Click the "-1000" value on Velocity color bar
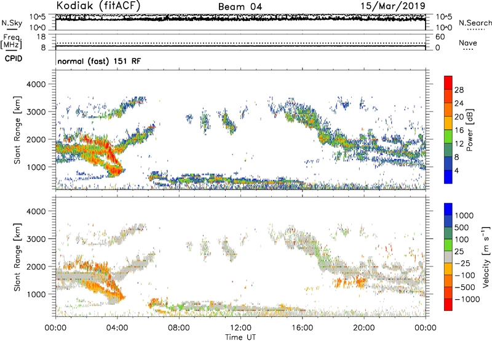Screen dimensions: 492x341 [467, 299]
